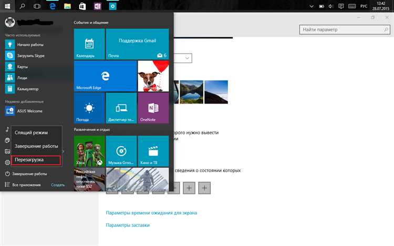
Task: Click the Завершение работы power button row
Action: [x=34, y=174]
